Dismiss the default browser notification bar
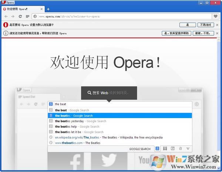 pos(217,25)
